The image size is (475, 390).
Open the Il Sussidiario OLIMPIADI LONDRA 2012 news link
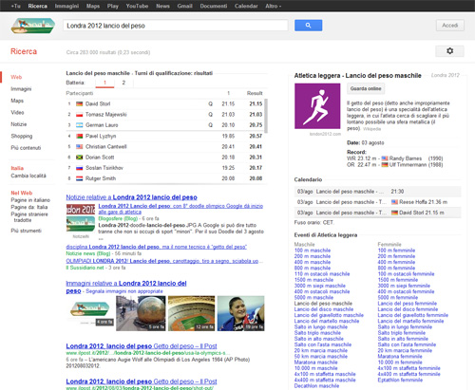point(164,261)
